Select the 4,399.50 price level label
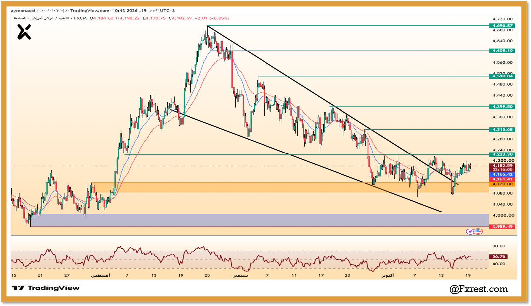The height and width of the screenshot is (306, 531). tap(502, 107)
